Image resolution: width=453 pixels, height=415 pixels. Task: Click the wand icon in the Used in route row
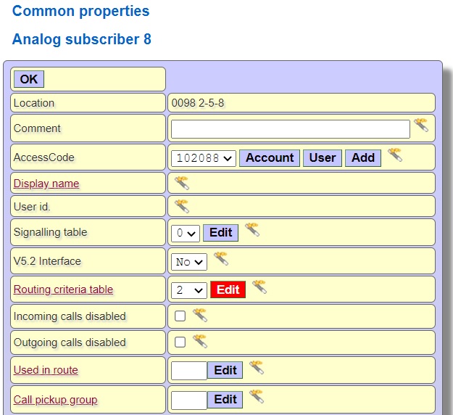(256, 367)
